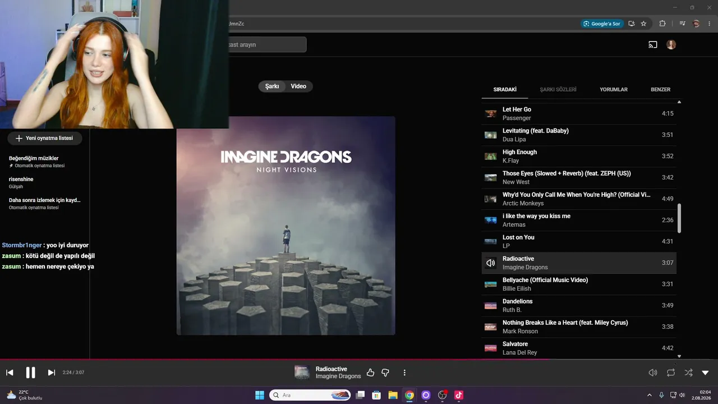Open Google Chrome from the taskbar
The width and height of the screenshot is (718, 404).
point(409,395)
